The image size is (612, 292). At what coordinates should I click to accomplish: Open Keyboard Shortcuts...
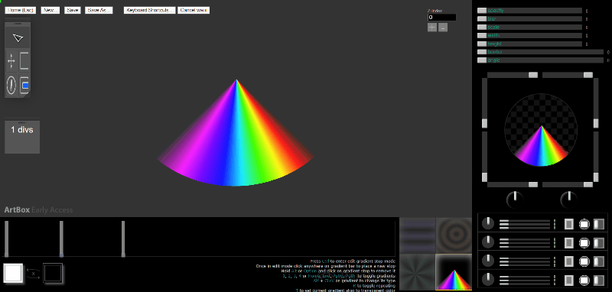coord(149,10)
